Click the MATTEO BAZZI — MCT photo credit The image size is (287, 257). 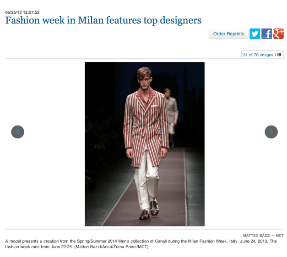tap(263, 235)
